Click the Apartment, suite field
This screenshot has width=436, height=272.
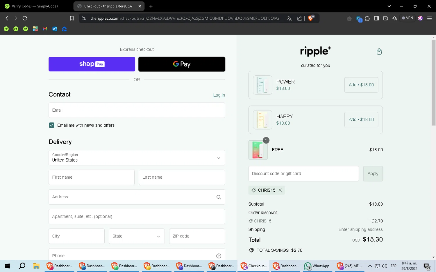coord(137,217)
